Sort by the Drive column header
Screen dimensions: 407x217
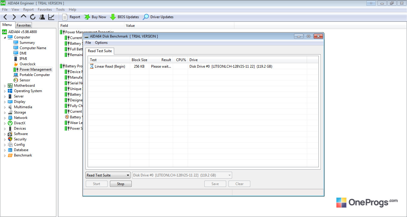247,60
